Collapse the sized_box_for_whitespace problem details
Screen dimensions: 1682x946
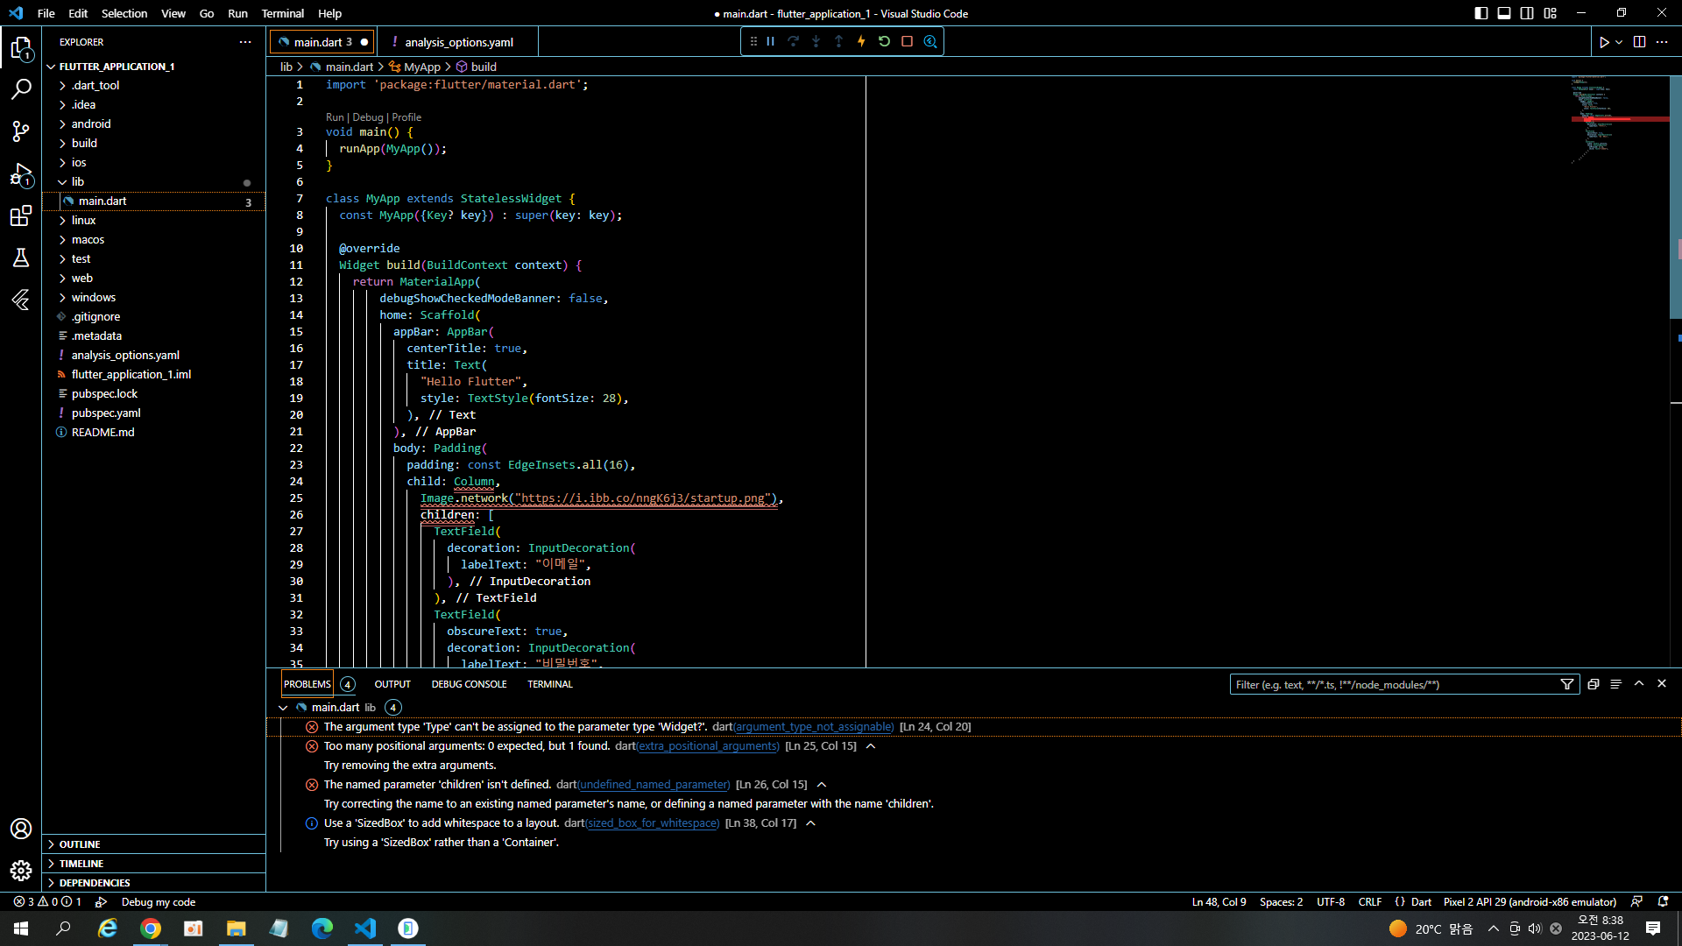pos(811,823)
